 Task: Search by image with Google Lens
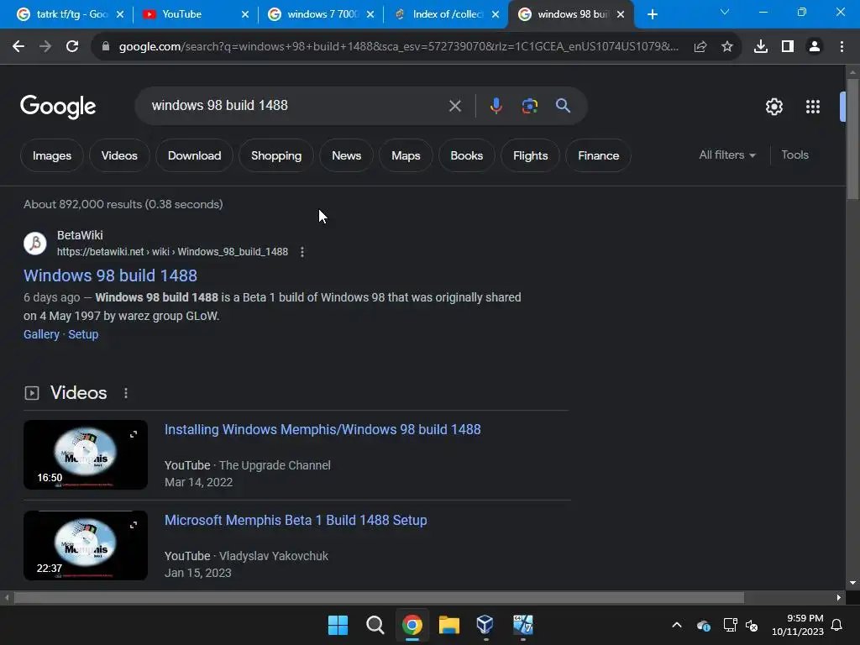click(x=529, y=106)
